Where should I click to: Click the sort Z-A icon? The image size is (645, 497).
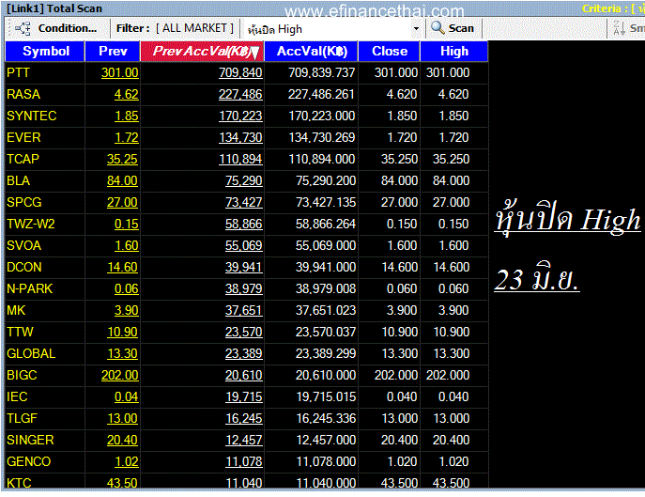pos(619,28)
